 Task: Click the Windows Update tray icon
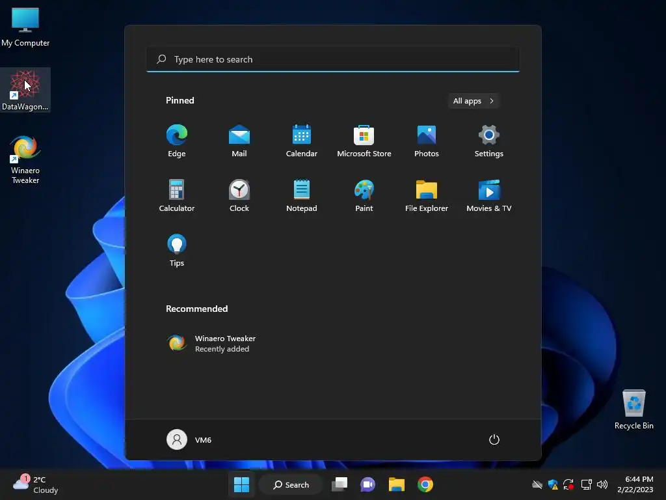tap(568, 484)
